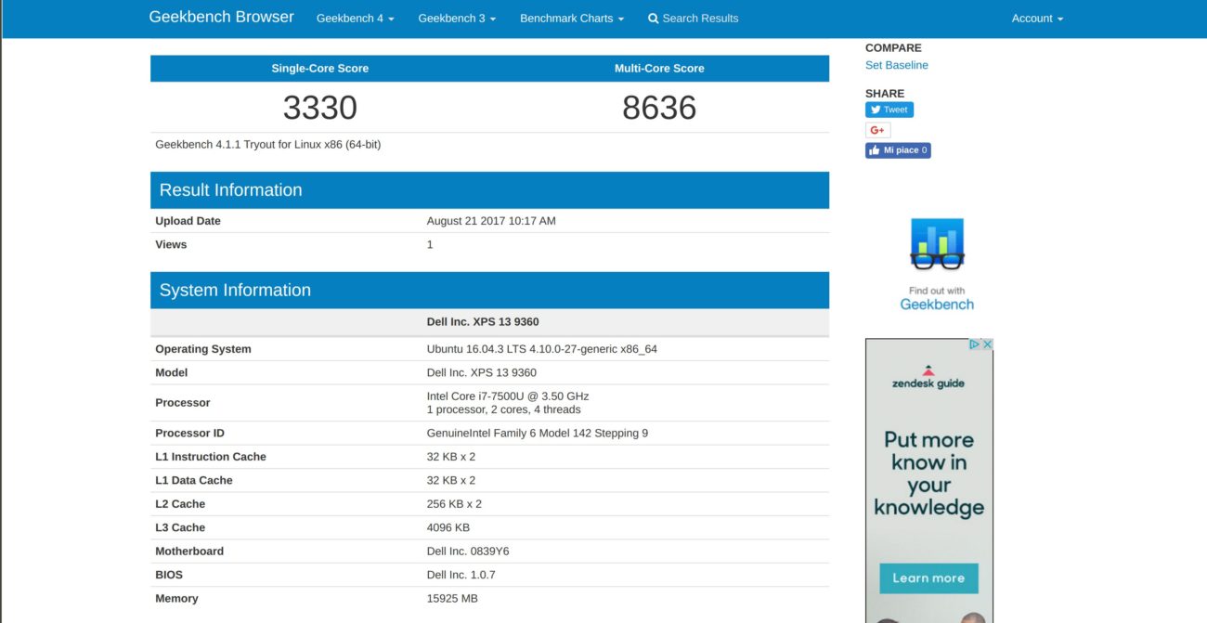Click the Set Baseline link
This screenshot has width=1207, height=623.
[x=897, y=65]
